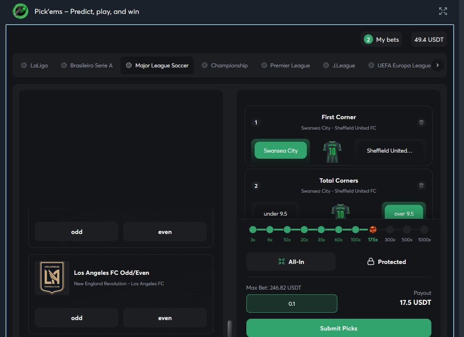Image resolution: width=464 pixels, height=337 pixels.
Task: Select odd in the upper Odd/Even card
Action: (x=77, y=232)
